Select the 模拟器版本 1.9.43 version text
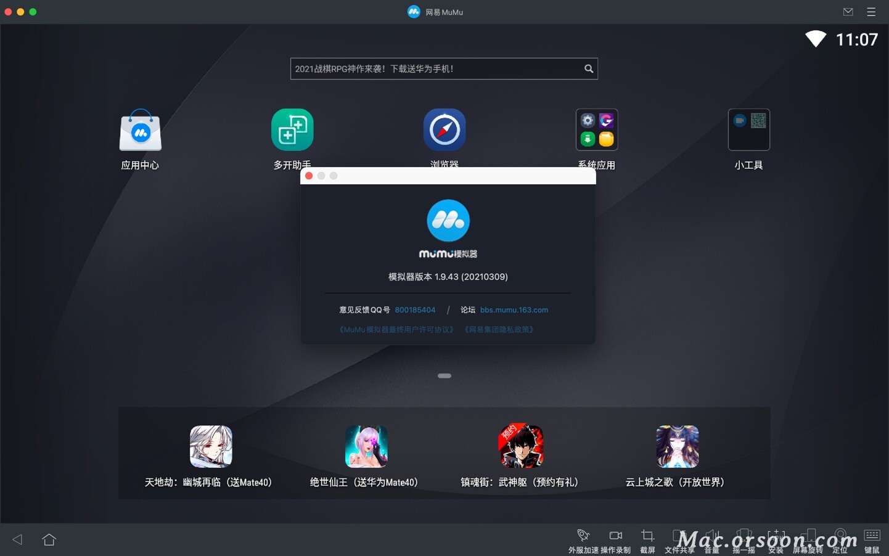Screen dimensions: 889x556 tap(448, 277)
